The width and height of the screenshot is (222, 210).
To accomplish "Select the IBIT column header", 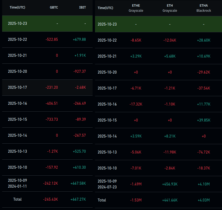I will [83, 7].
